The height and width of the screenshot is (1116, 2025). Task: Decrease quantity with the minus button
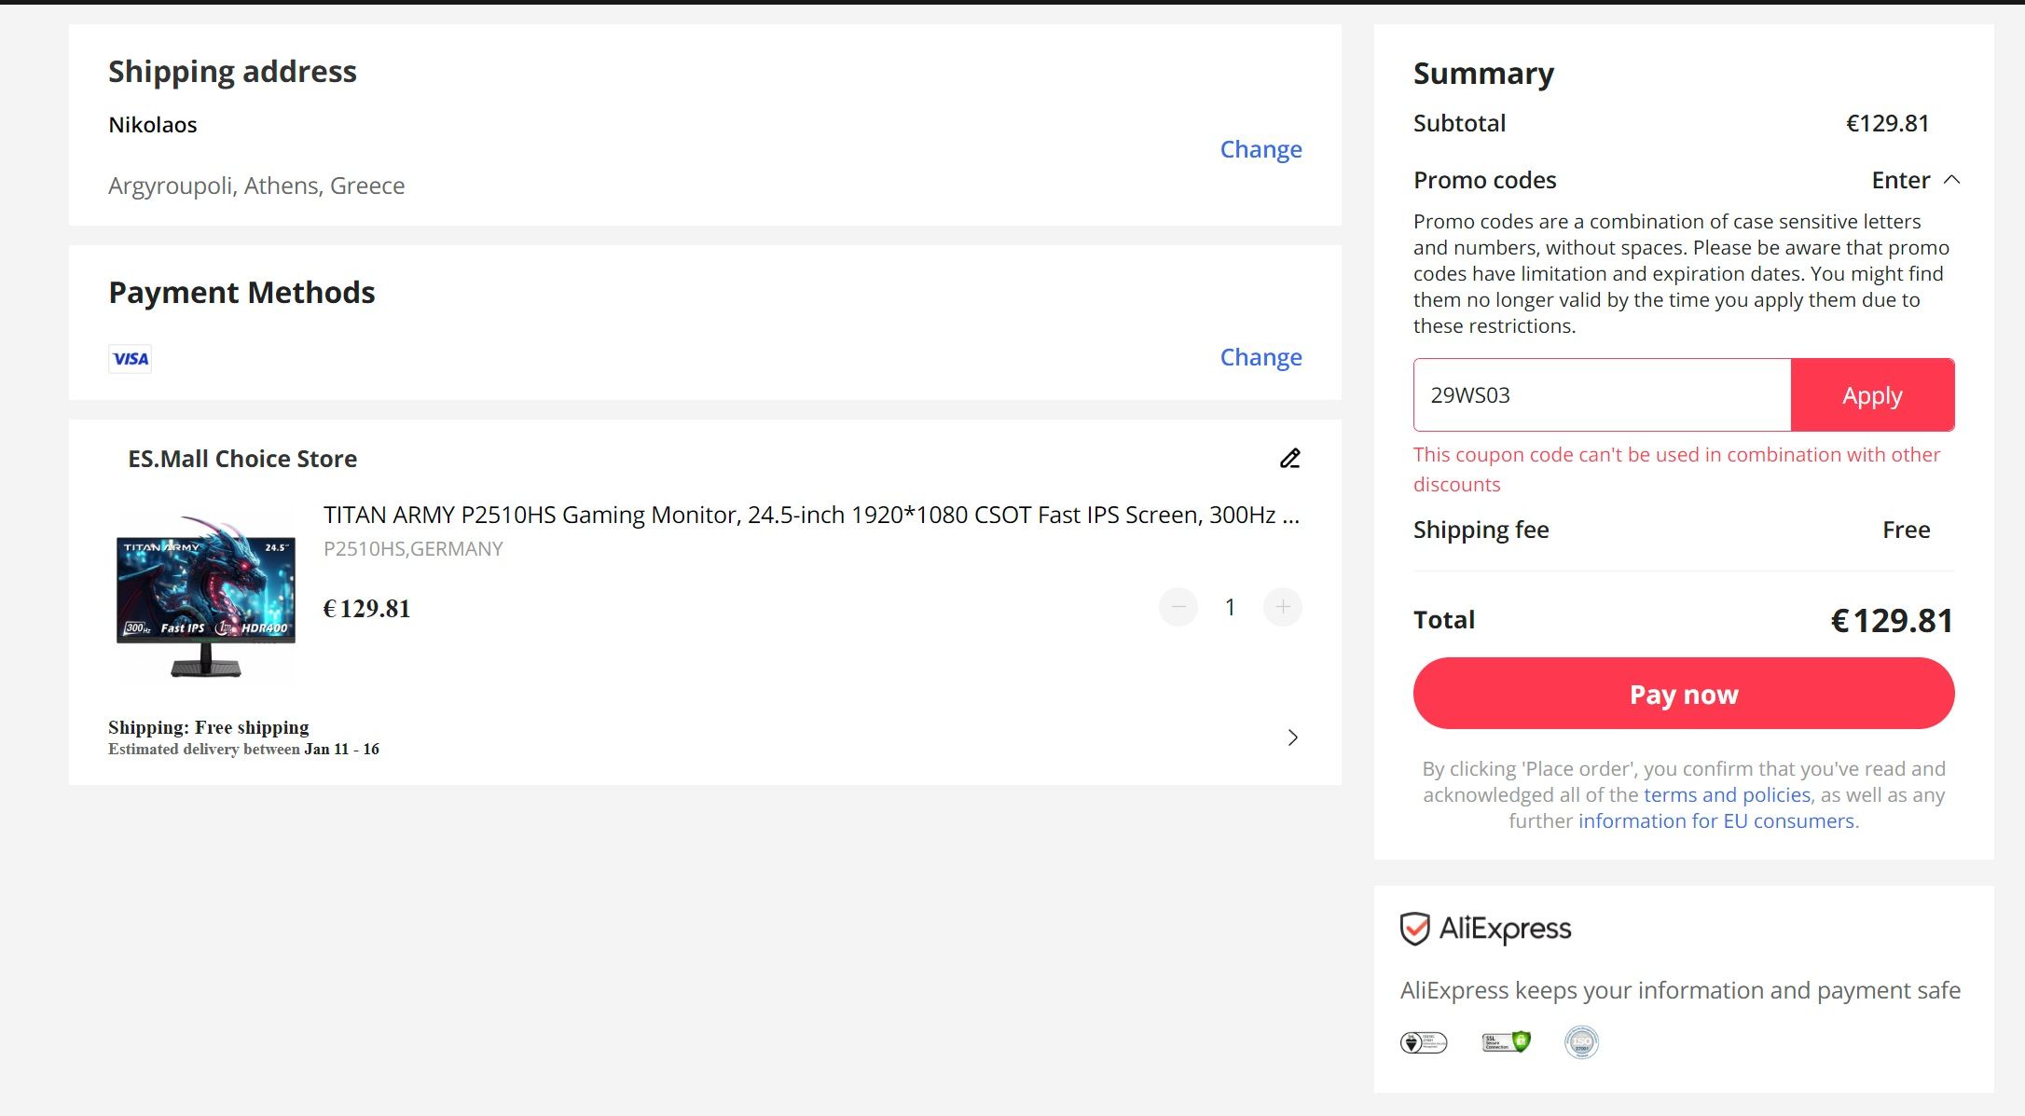click(1178, 607)
